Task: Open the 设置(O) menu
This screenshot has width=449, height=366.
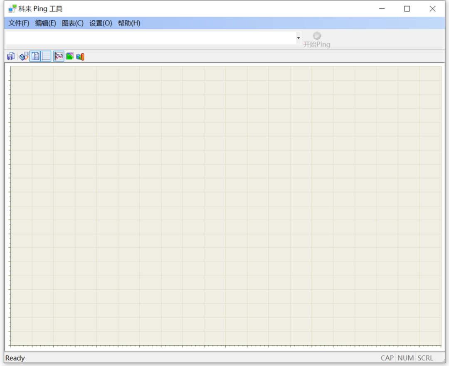Action: (101, 23)
